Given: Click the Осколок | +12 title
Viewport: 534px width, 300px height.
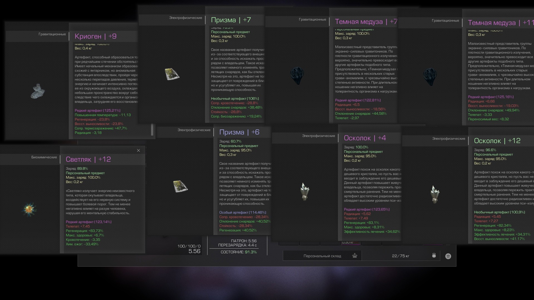Looking at the screenshot, I should click(497, 141).
